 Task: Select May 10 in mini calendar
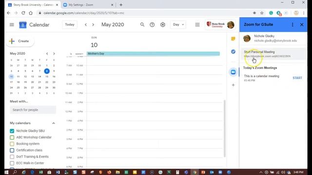point(11,77)
